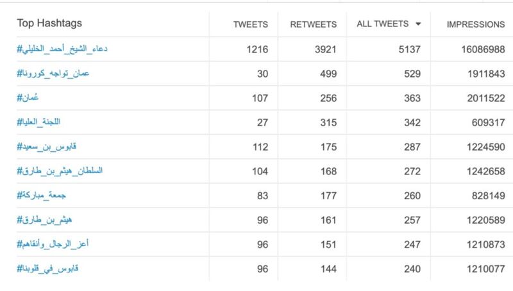Open hashtag أعز_الرجال_وأنقاهم#
513x291 pixels.
click(x=51, y=244)
